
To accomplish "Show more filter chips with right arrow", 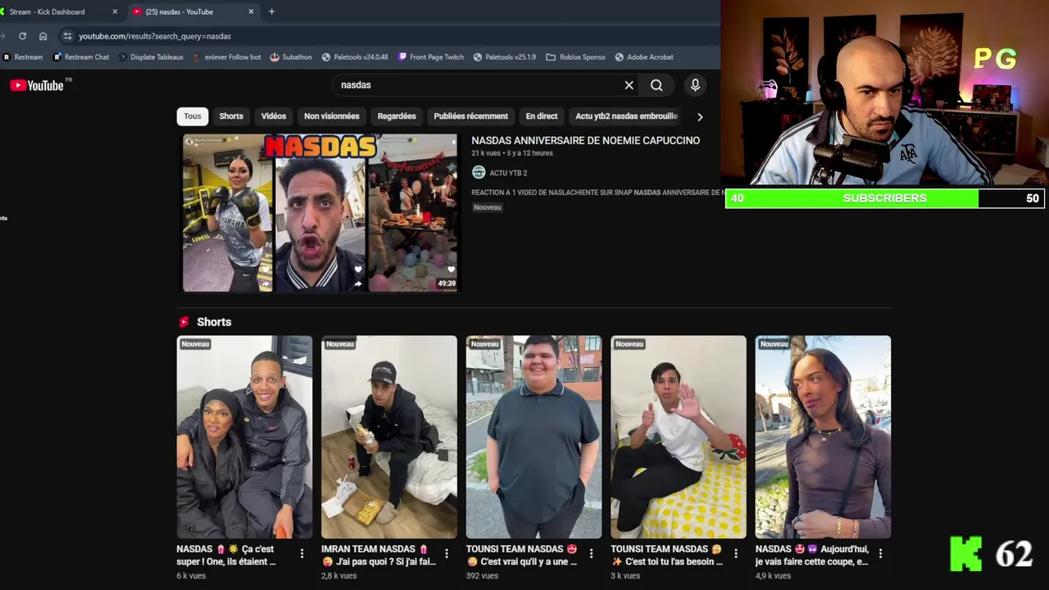I will pos(699,116).
